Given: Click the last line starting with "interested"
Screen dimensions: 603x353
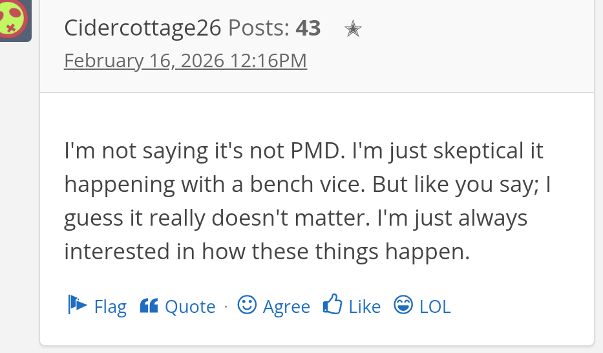Looking at the screenshot, I should pyautogui.click(x=266, y=251).
